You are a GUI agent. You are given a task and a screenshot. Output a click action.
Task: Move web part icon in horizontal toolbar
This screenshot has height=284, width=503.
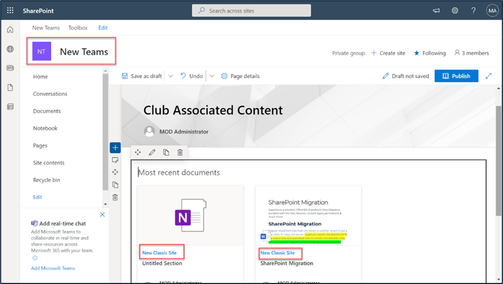point(138,153)
